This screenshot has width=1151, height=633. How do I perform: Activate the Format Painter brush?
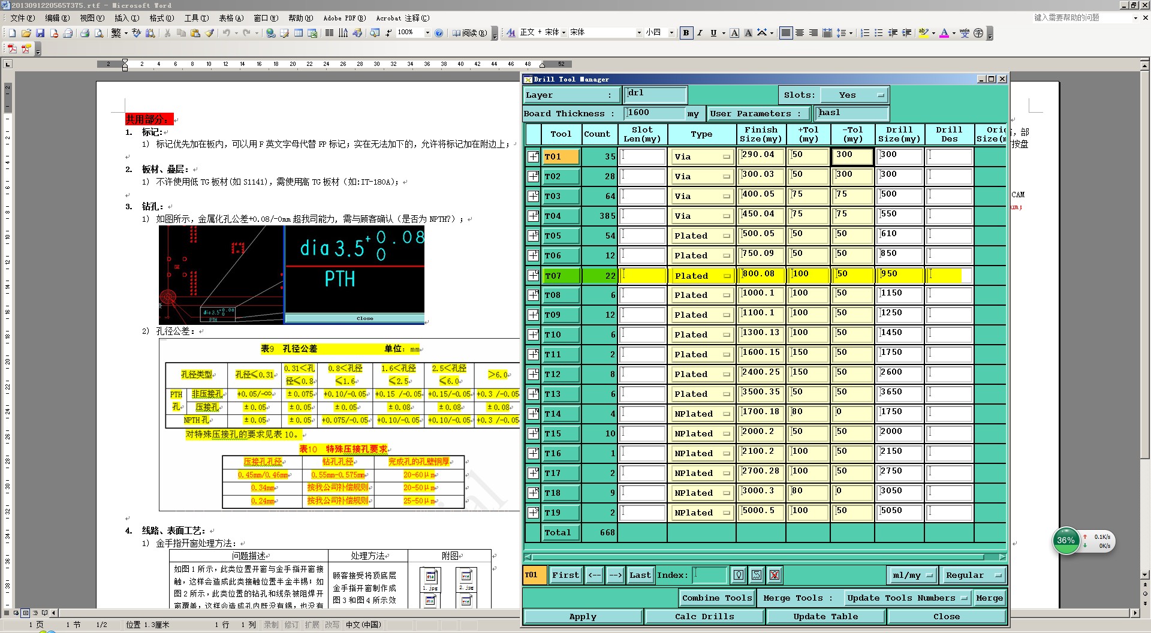(209, 33)
